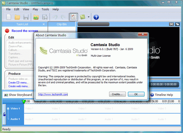Maximize the Camtasia Studio window
Image resolution: width=183 pixels, height=133 pixels.
(x=169, y=2)
